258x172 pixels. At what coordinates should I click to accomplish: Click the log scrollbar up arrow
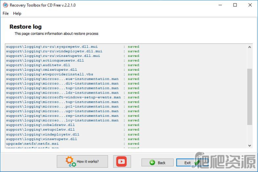(249, 47)
